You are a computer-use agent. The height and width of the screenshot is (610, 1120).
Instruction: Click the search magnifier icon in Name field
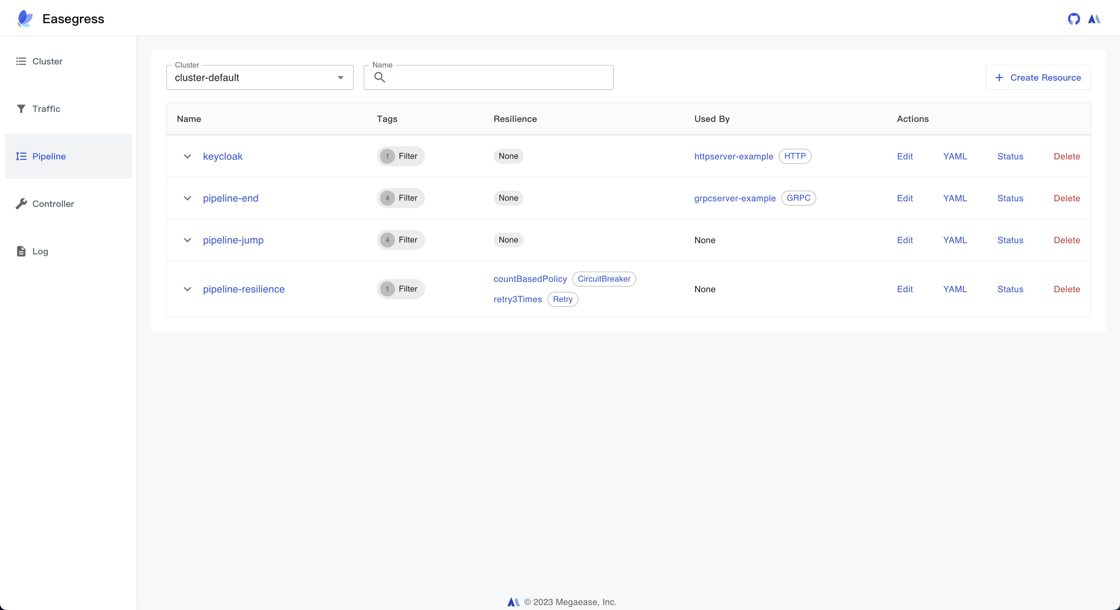click(380, 77)
